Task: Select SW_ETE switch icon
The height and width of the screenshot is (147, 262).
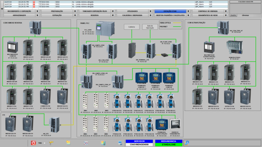Action: tap(55, 125)
